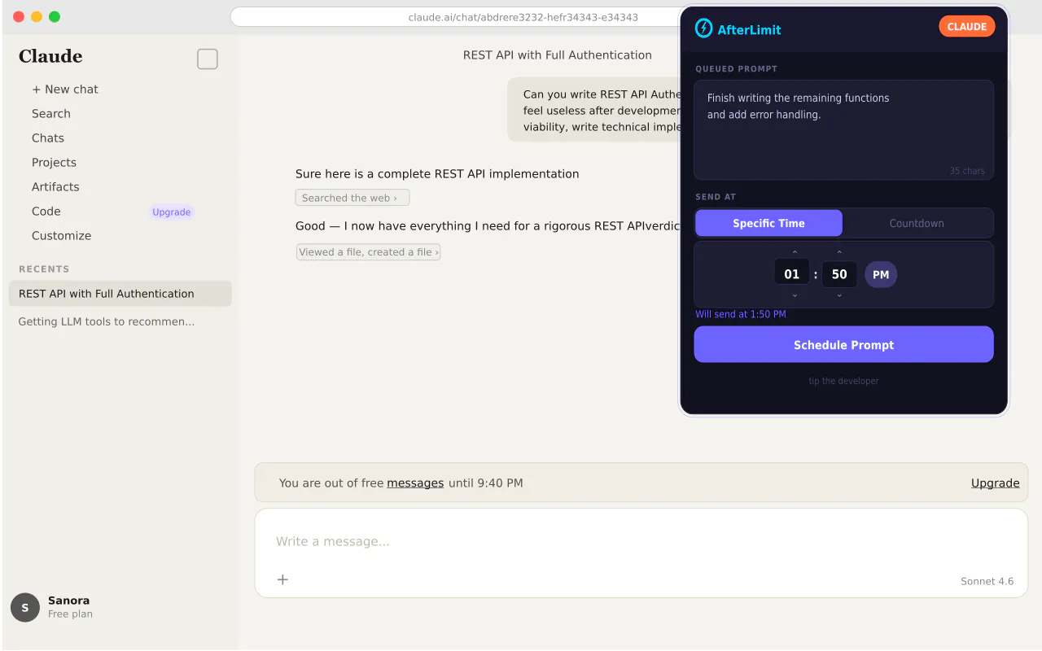This screenshot has width=1042, height=651.
Task: Click the Sure here is a complete REST API text
Action: pyautogui.click(x=437, y=173)
